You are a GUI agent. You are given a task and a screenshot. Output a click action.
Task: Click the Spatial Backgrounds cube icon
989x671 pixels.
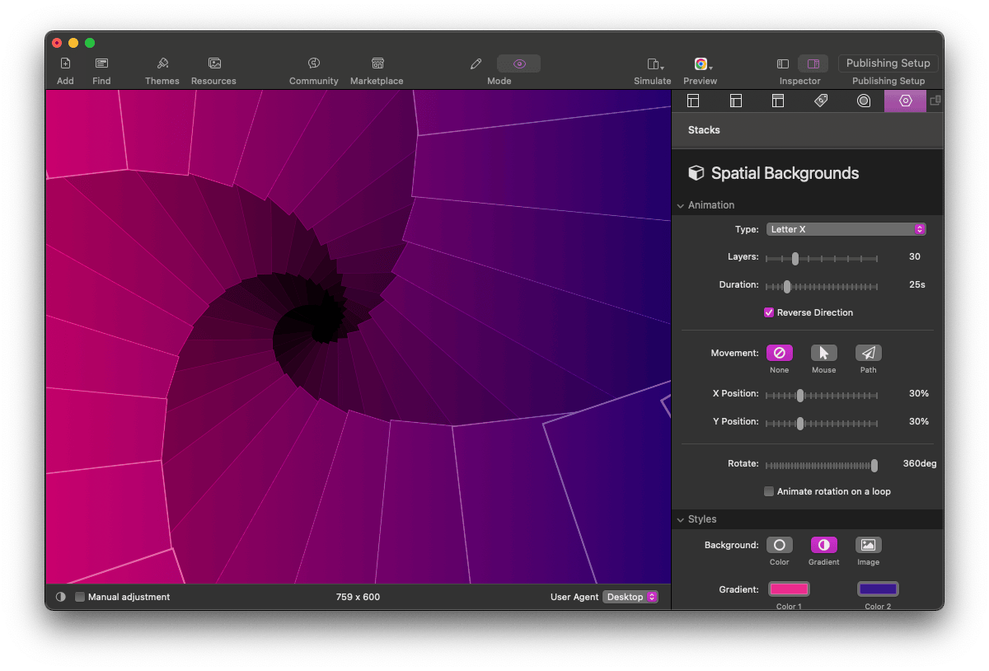[696, 173]
